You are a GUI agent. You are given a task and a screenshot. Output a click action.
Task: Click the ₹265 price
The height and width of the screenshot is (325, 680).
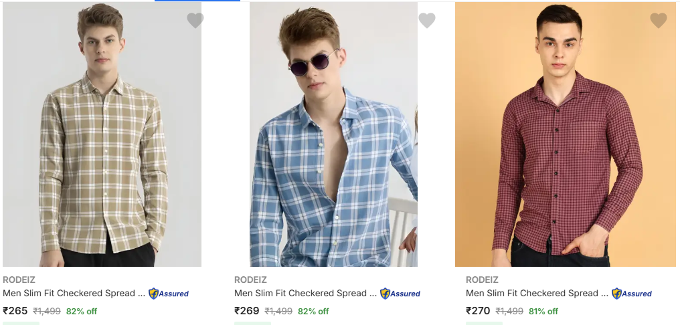pyautogui.click(x=15, y=311)
